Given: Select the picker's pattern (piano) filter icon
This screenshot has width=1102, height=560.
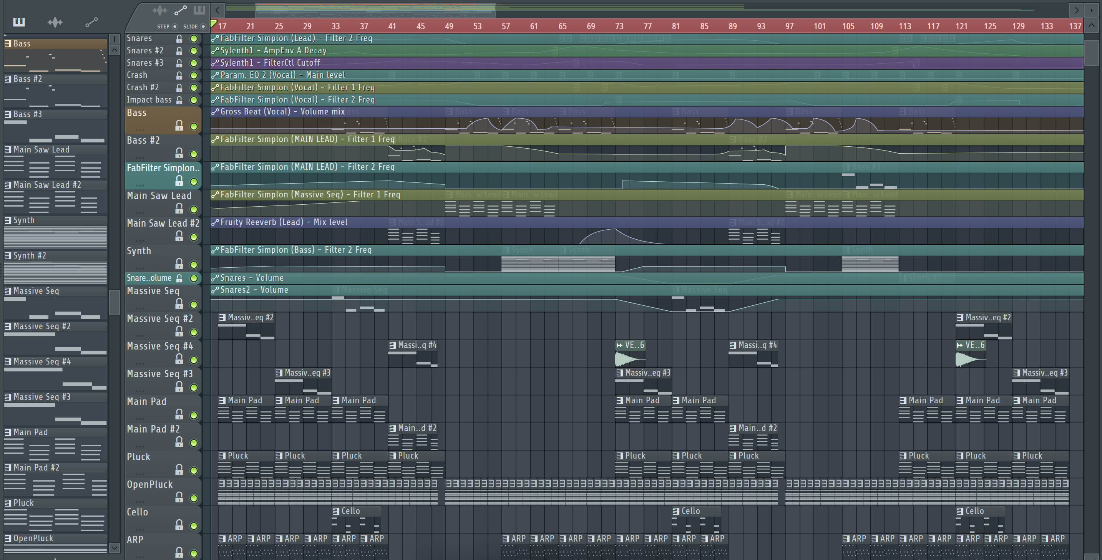Looking at the screenshot, I should click(19, 22).
